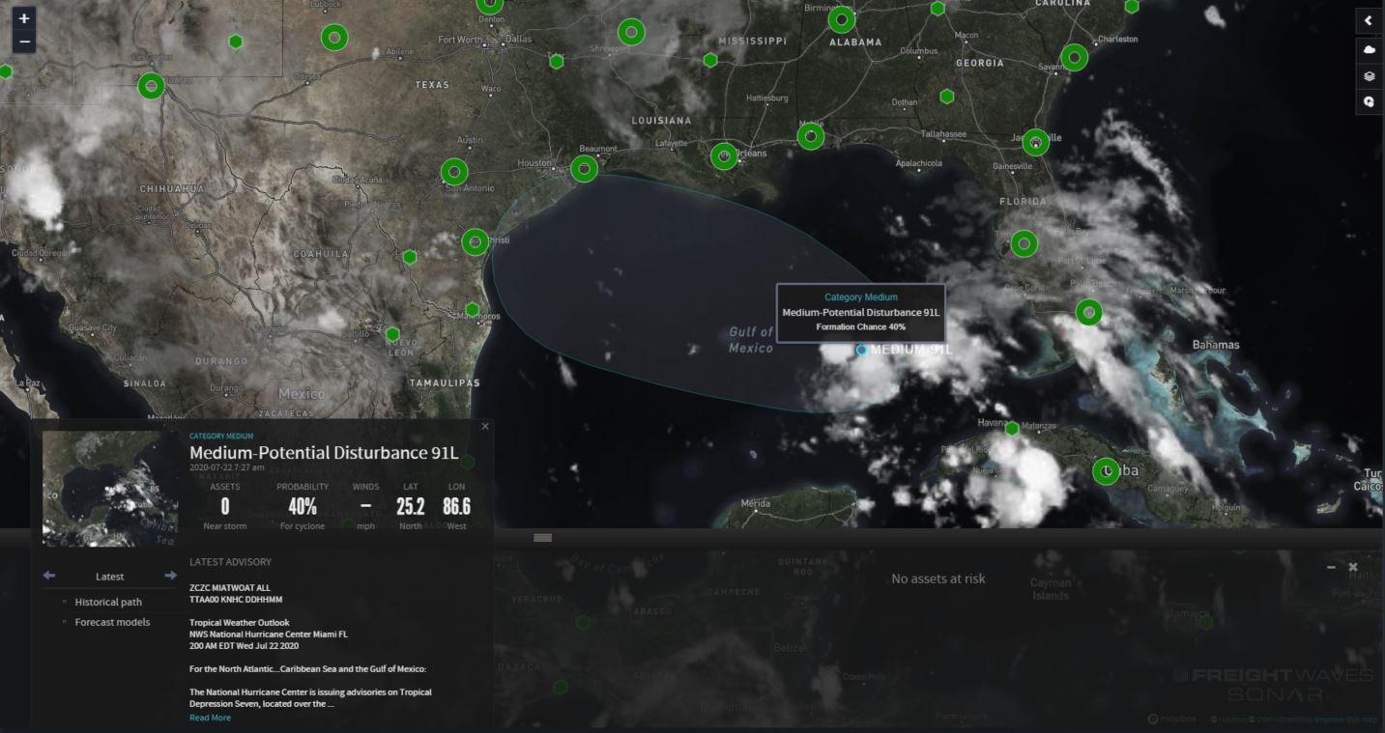Open Read More advisory link
1385x733 pixels.
(x=210, y=718)
